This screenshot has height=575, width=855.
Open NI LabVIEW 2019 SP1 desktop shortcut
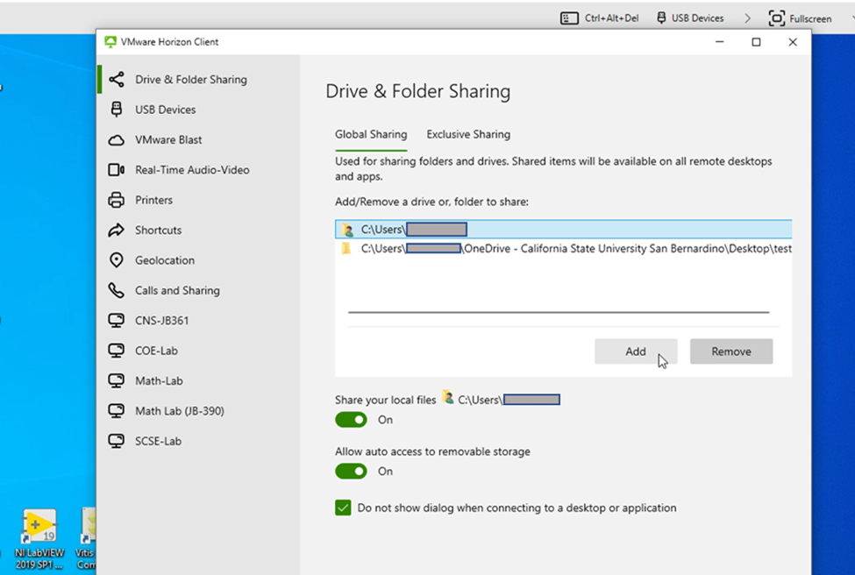39,539
